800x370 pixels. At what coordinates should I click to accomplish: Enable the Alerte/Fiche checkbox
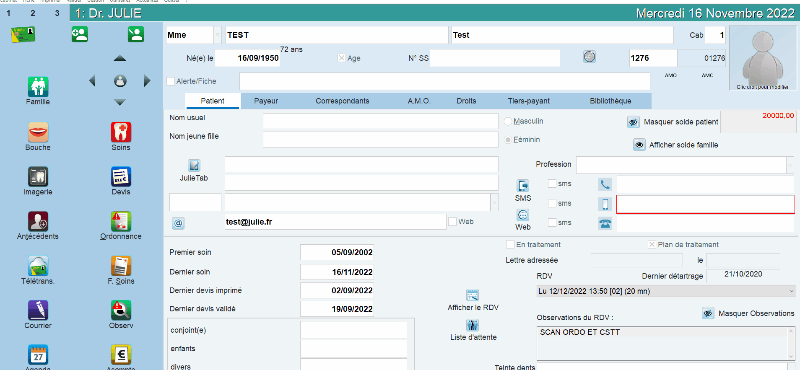(x=171, y=81)
